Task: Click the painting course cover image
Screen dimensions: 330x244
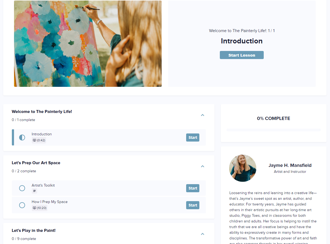Action: pos(88,44)
